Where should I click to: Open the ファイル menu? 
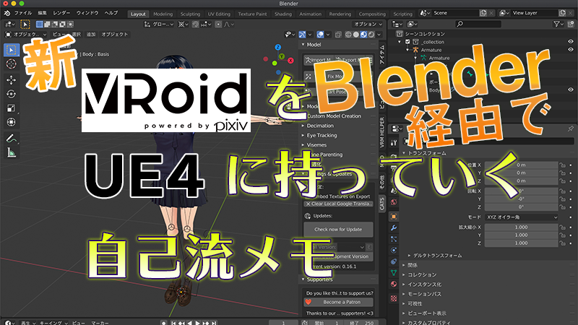22,14
